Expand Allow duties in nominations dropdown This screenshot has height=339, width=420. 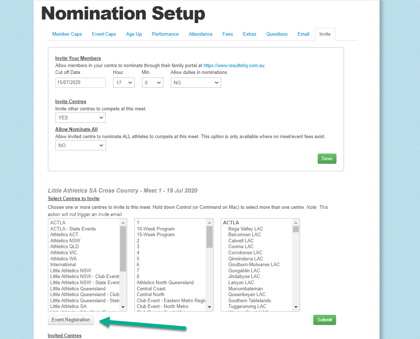click(x=196, y=83)
